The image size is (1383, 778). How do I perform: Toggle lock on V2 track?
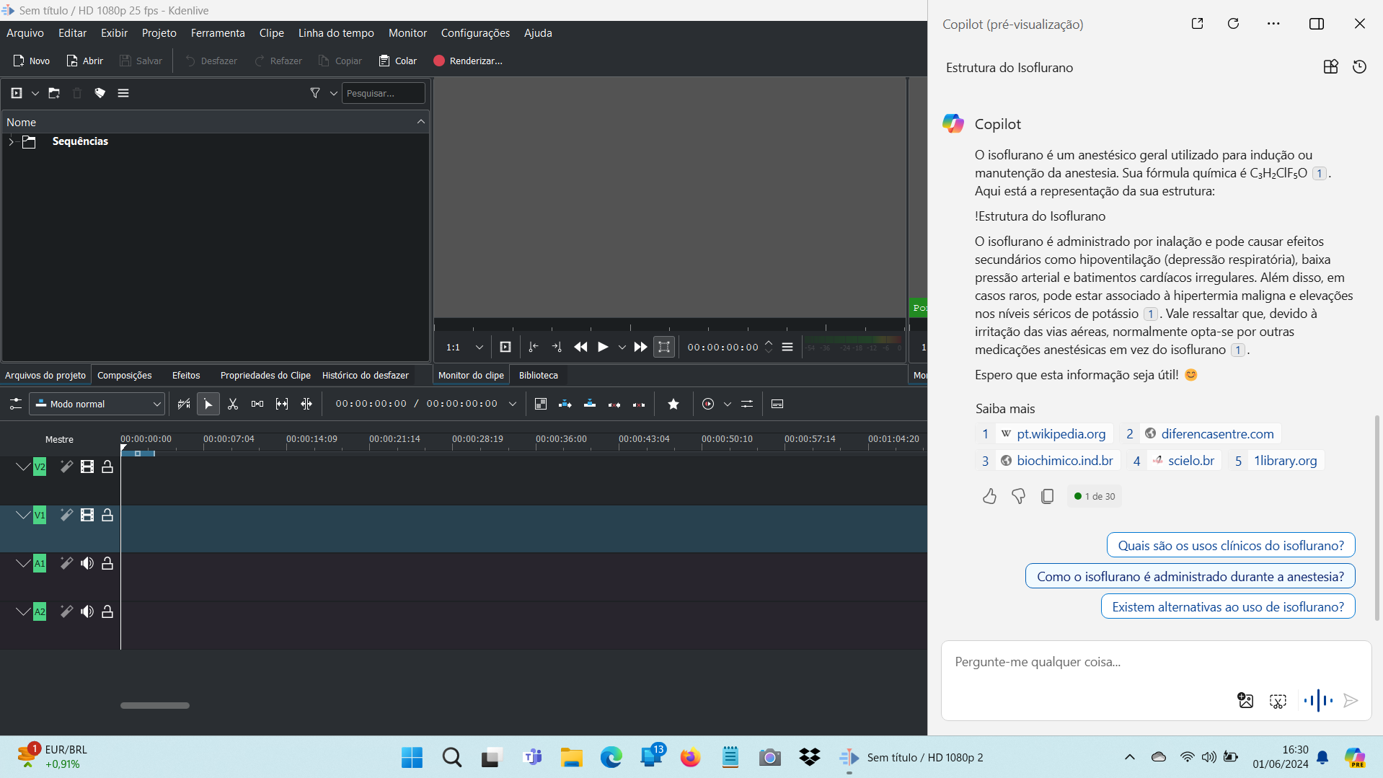[107, 467]
